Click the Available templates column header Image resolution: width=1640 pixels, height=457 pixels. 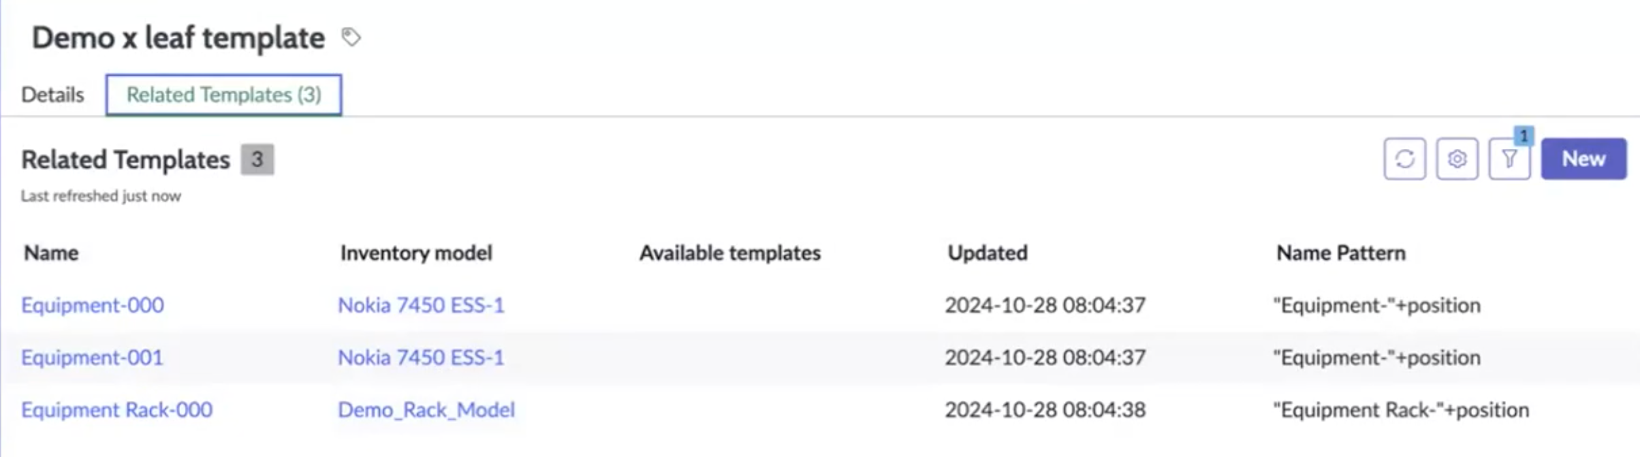(x=730, y=253)
